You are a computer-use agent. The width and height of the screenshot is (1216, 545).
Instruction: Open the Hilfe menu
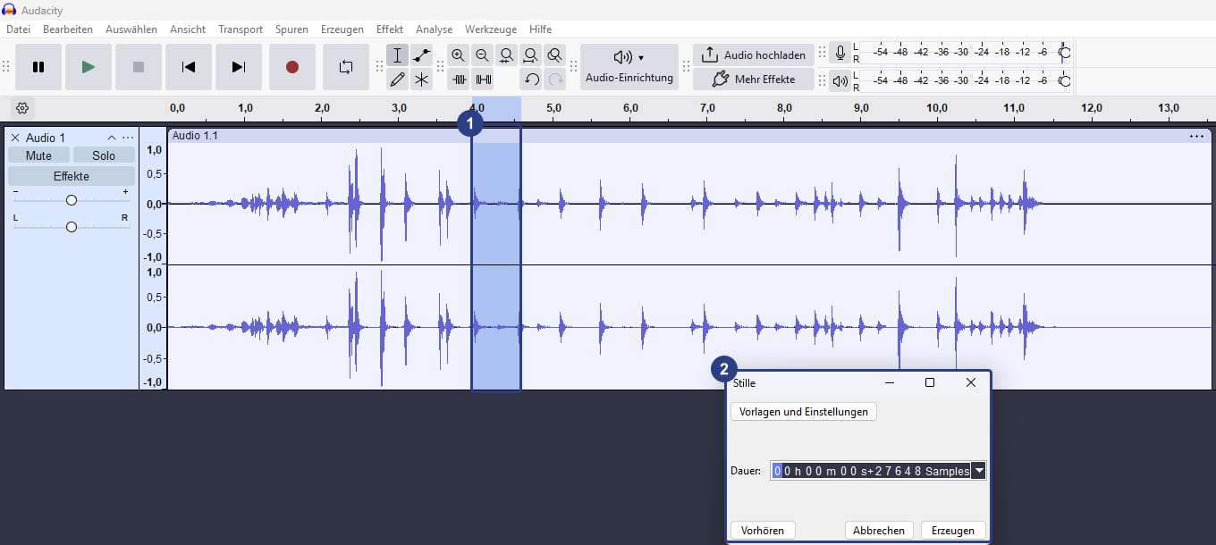[x=540, y=29]
